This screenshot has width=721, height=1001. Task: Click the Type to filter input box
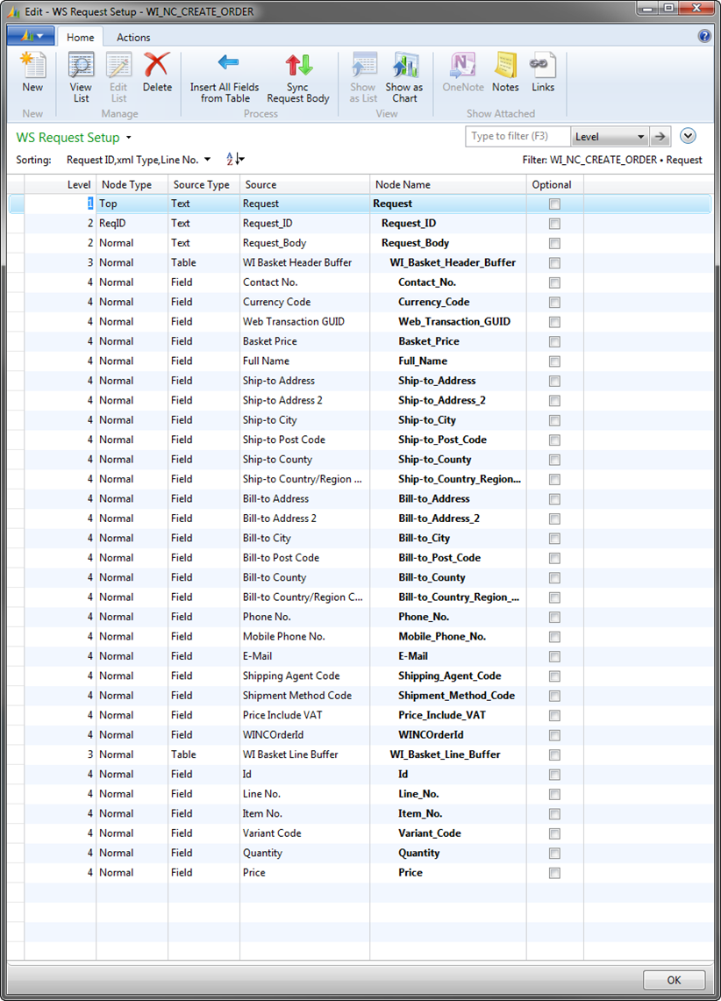click(x=518, y=137)
